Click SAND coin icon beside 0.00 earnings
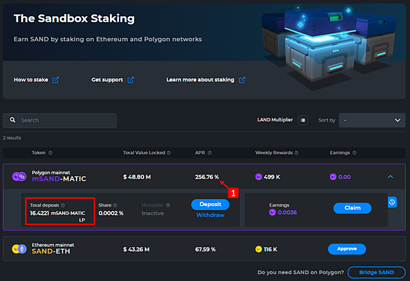This screenshot has width=410, height=281. coord(333,177)
